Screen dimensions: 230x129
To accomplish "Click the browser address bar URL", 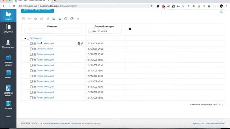I will 58,6.
